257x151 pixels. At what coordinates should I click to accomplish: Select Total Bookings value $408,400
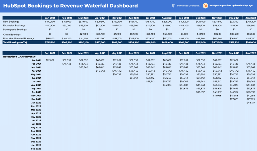click(x=167, y=42)
